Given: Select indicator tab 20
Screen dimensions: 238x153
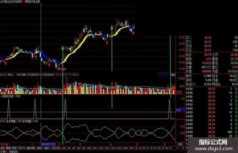Looking at the screenshot, I should [x=144, y=148].
